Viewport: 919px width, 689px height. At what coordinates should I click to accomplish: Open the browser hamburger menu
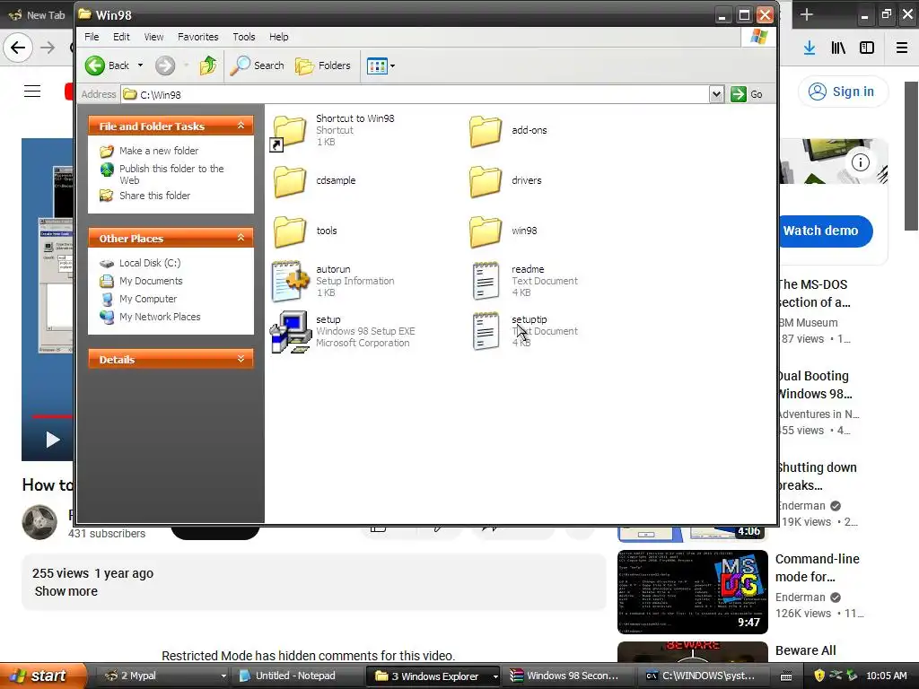click(902, 48)
